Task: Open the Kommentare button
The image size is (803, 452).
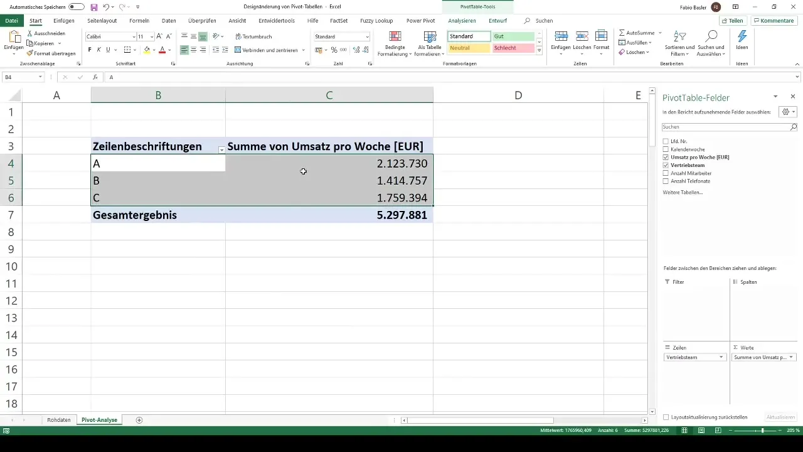Action: coord(774,21)
